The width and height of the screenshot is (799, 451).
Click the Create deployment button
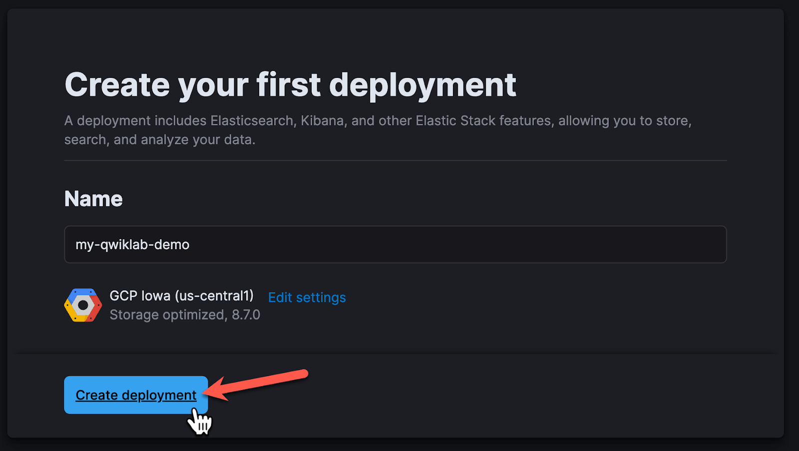tap(135, 395)
